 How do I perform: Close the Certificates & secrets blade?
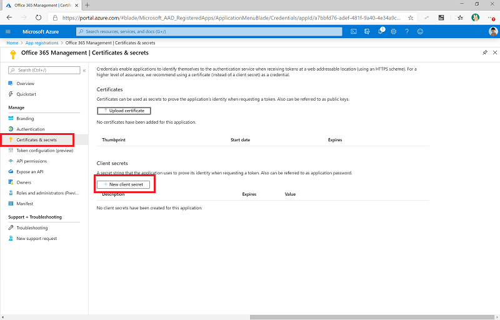tap(495, 52)
